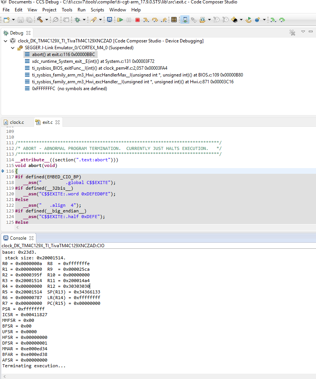The image size is (316, 379).
Task: Open the Reset CPU dropdown arrow
Action: [241, 20]
